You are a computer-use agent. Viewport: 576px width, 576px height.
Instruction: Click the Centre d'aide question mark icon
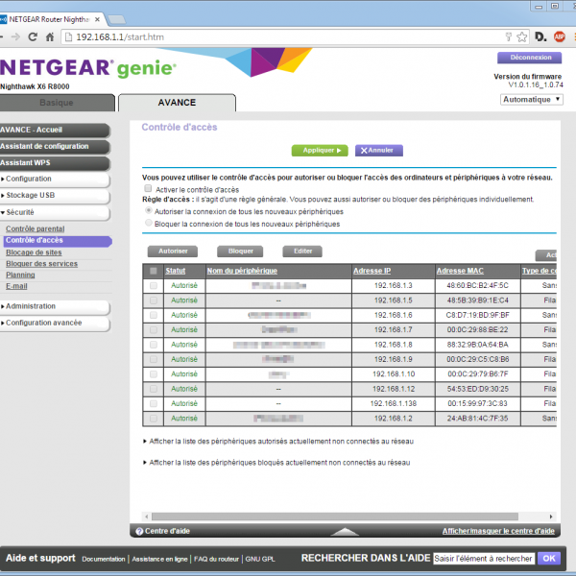click(x=139, y=531)
